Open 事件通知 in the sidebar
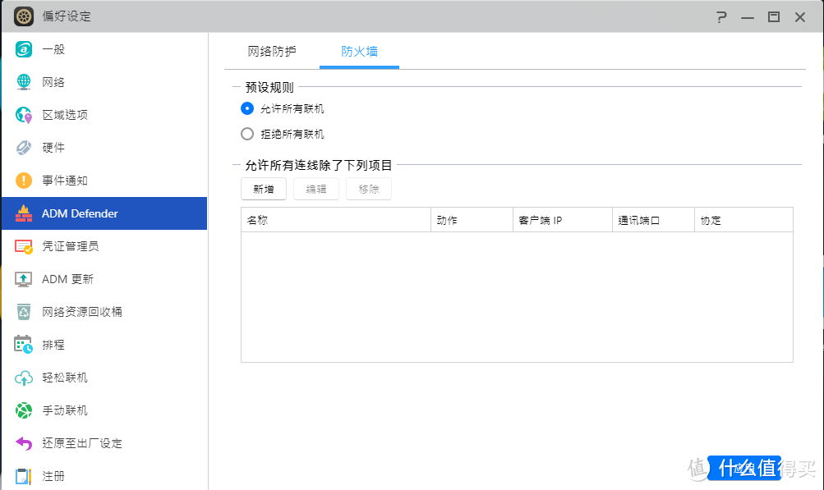This screenshot has height=490, width=824. 104,181
